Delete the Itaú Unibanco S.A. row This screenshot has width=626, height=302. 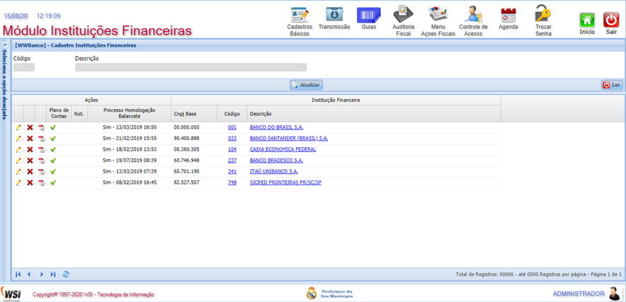point(30,172)
